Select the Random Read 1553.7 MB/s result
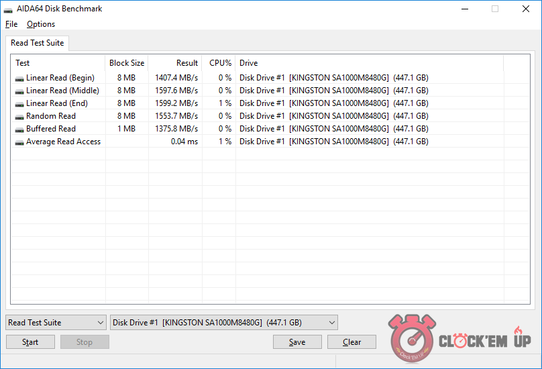The width and height of the screenshot is (542, 369). pyautogui.click(x=176, y=116)
